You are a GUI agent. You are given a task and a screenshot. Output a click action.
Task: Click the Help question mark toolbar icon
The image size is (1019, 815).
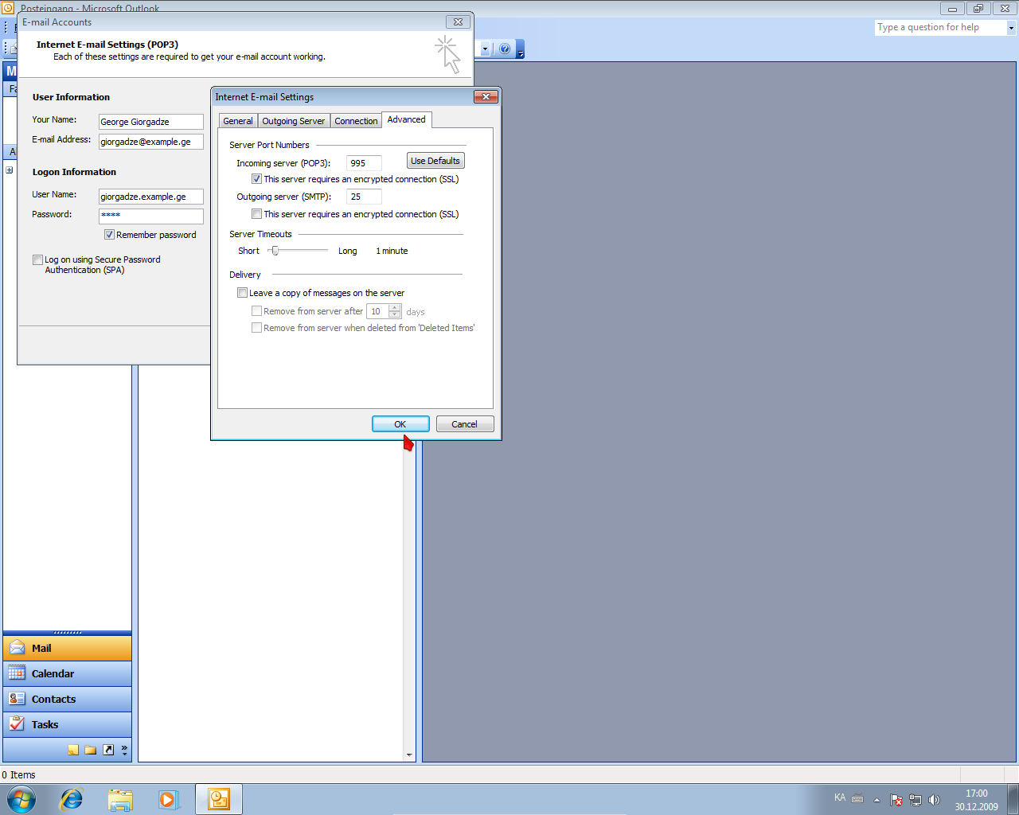point(505,49)
